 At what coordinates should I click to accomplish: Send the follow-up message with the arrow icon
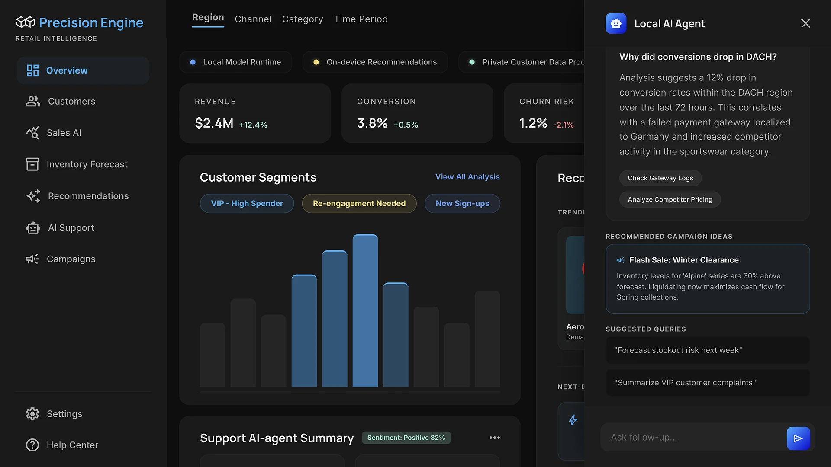[799, 438]
